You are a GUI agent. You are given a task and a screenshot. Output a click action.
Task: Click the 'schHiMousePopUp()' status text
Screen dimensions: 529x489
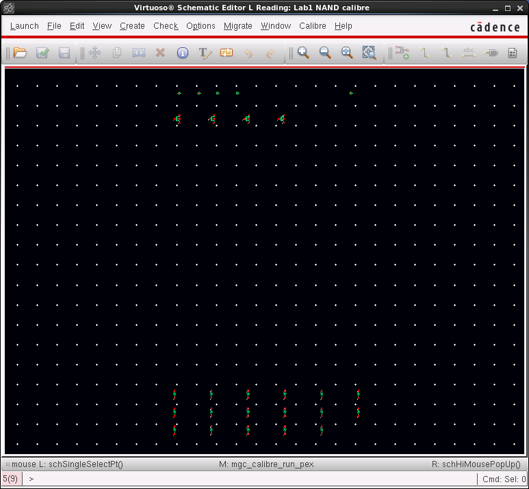481,464
